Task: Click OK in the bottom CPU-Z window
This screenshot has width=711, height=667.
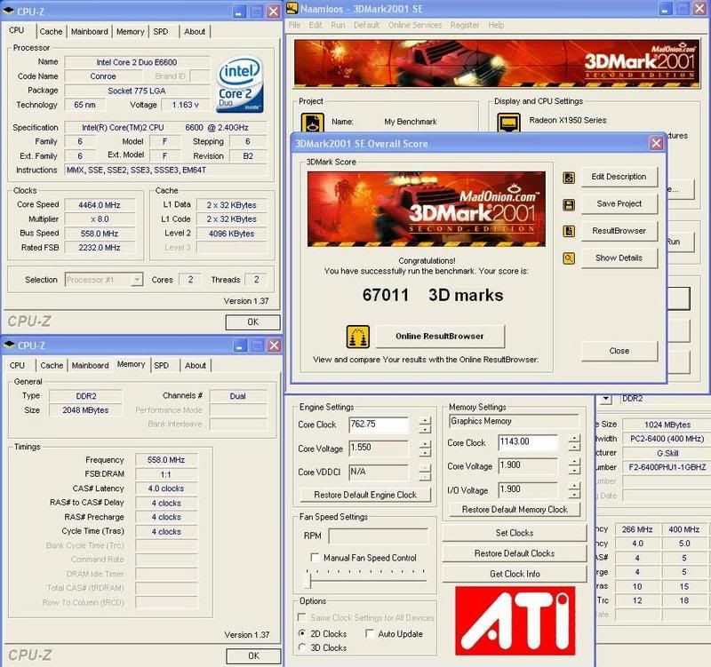Action: pyautogui.click(x=253, y=655)
